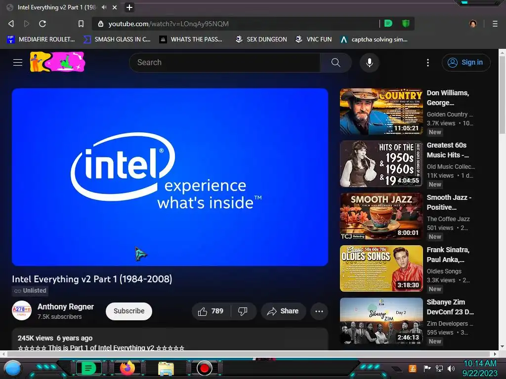Image resolution: width=506 pixels, height=379 pixels.
Task: Open the Anthony Regner channel name
Action: coord(66,306)
